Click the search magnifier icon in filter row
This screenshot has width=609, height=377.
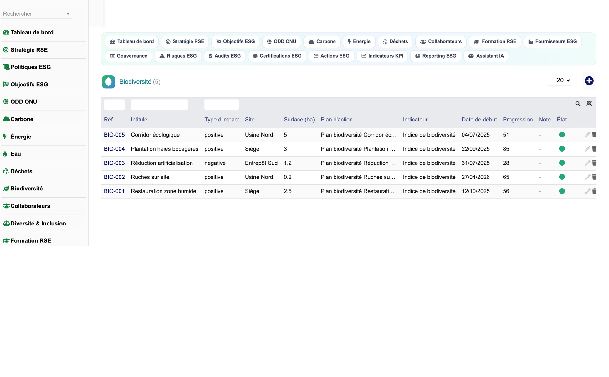(578, 104)
